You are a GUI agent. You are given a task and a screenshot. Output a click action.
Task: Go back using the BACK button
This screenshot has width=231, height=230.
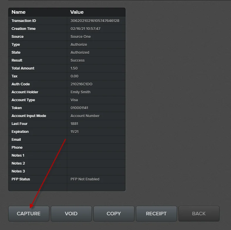point(199,214)
